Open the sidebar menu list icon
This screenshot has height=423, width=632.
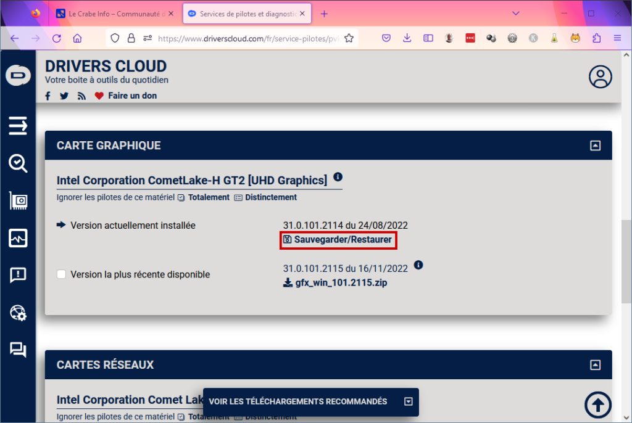coord(18,126)
